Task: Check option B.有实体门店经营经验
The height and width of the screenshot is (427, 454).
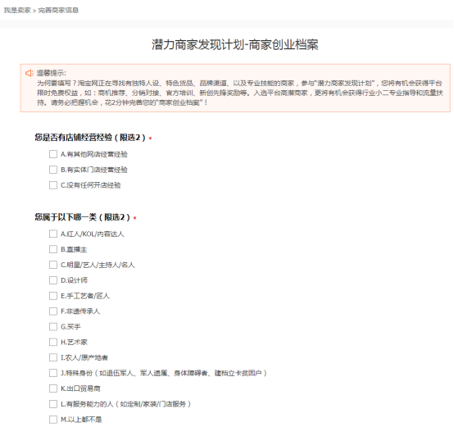Action: (x=53, y=170)
